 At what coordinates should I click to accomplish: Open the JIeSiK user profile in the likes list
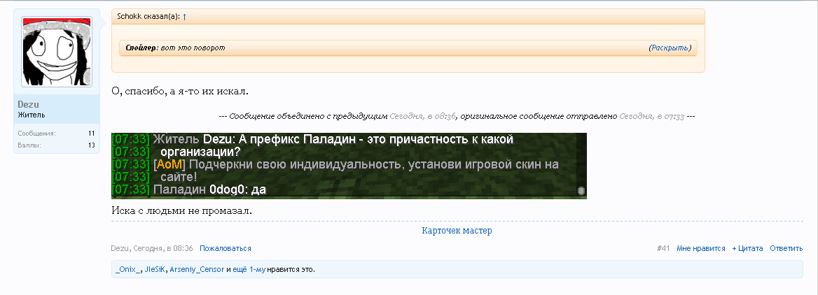(155, 269)
